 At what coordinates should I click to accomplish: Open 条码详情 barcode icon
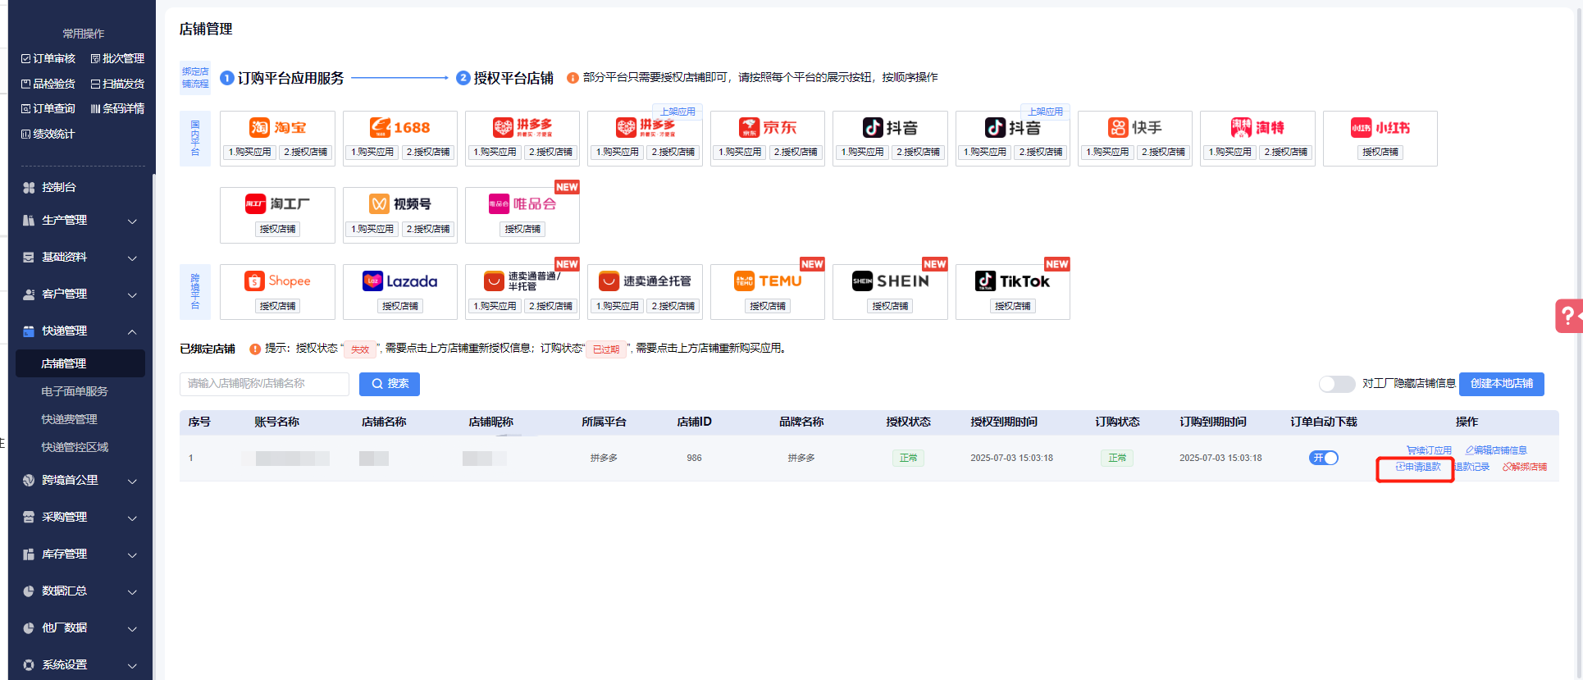[95, 108]
